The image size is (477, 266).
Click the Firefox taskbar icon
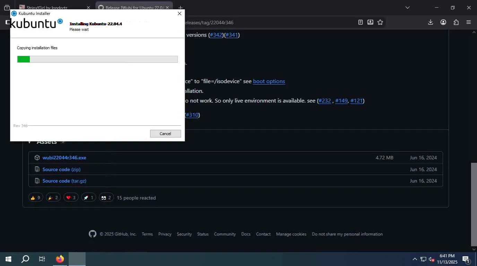[x=60, y=259]
